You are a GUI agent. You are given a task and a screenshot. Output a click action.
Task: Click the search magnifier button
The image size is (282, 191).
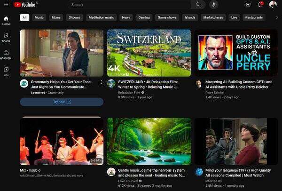(198, 5)
